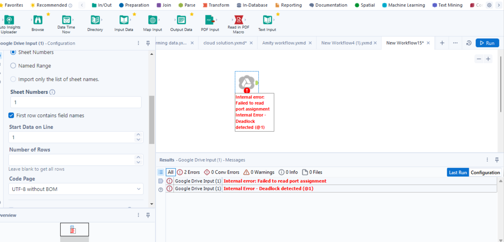Expand the hidden workflow tabs menu
The image size is (504, 242).
click(455, 43)
